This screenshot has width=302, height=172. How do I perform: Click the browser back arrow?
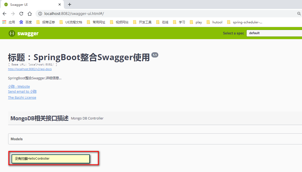pos(4,14)
